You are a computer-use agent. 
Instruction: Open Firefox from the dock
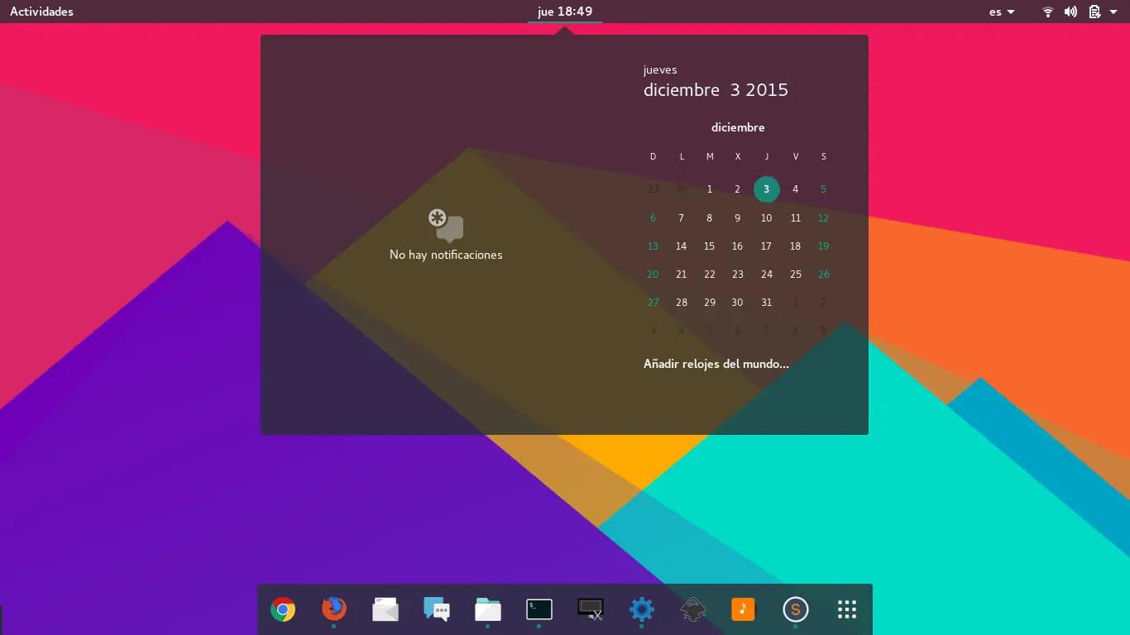[334, 609]
